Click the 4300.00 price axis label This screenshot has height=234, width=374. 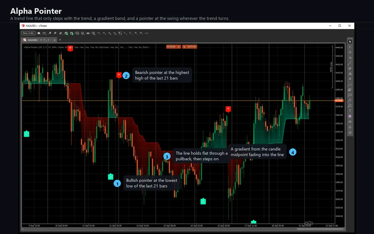point(339,166)
